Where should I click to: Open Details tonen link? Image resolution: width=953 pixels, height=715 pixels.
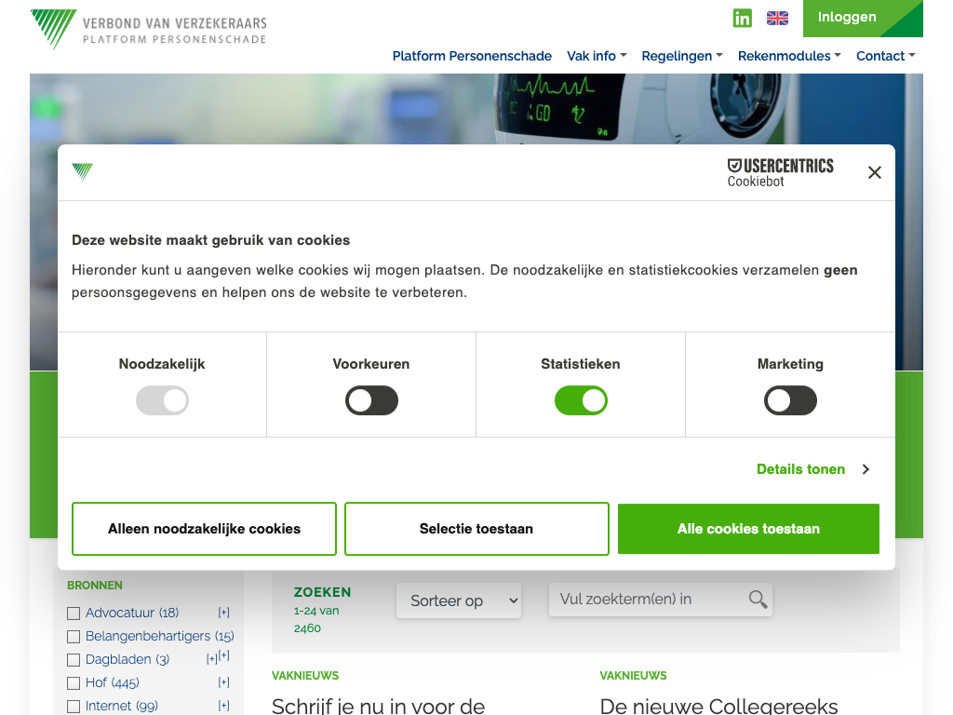coord(800,469)
